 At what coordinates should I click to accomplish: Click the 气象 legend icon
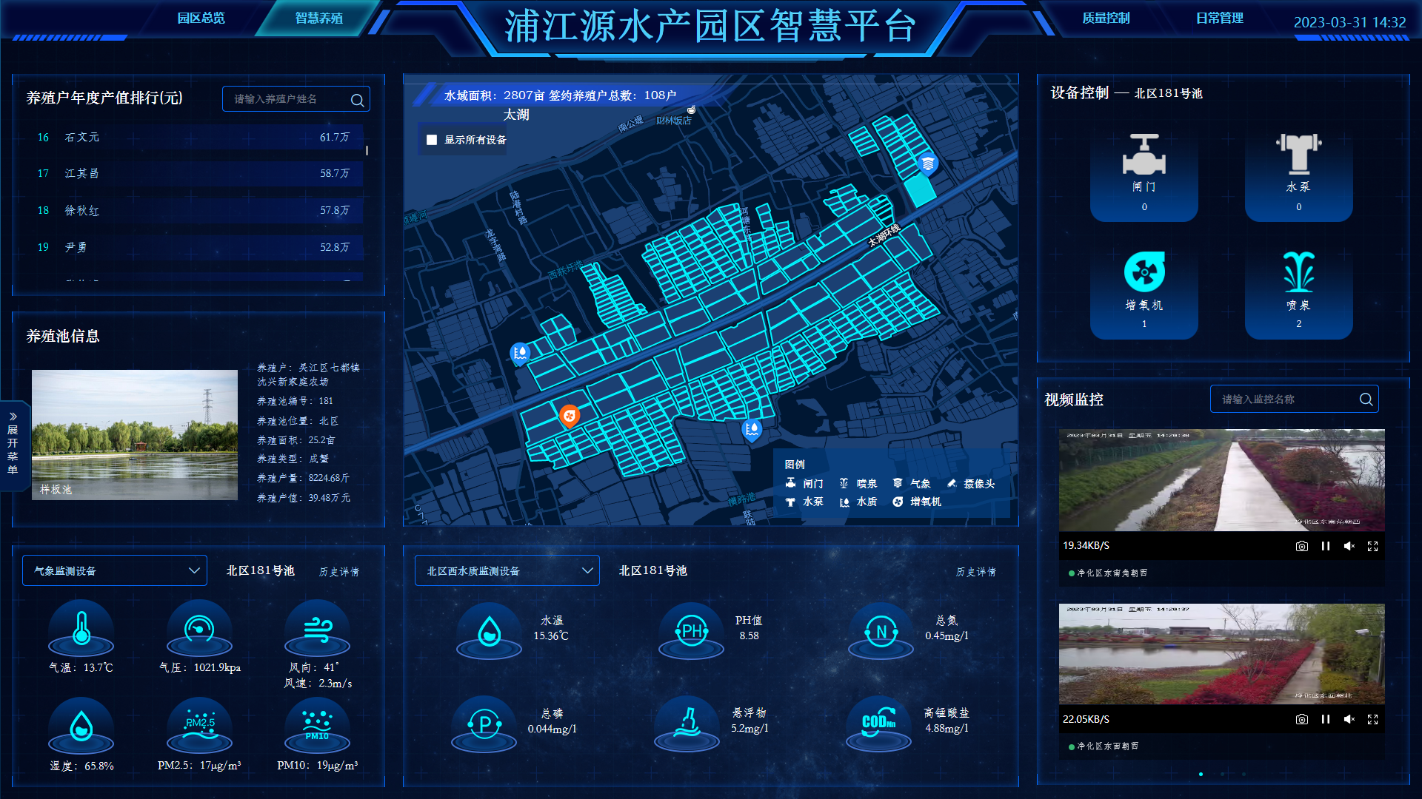[x=898, y=483]
